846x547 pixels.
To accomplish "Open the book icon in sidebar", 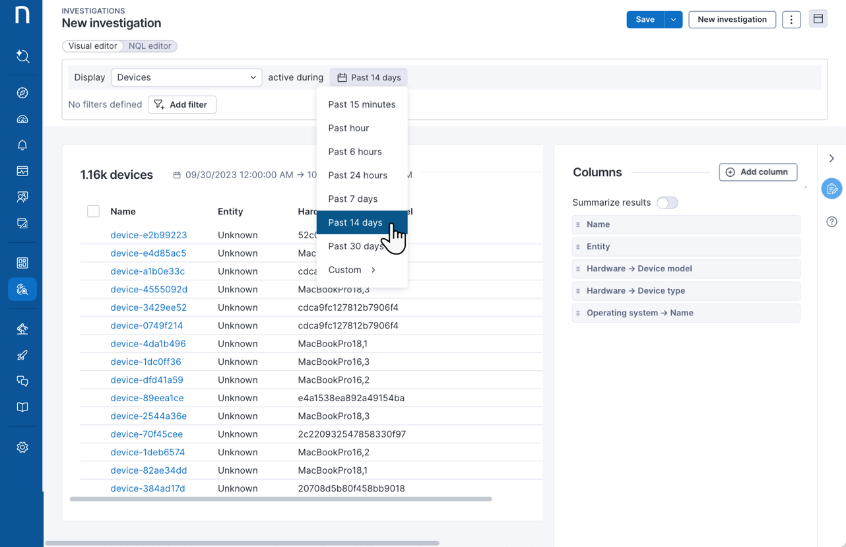I will pos(22,408).
